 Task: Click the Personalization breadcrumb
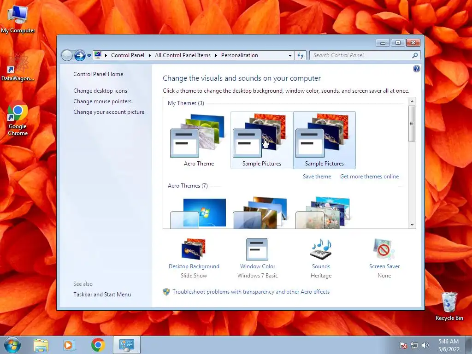(240, 55)
